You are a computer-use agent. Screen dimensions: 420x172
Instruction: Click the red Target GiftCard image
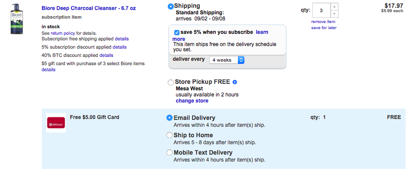point(56,123)
